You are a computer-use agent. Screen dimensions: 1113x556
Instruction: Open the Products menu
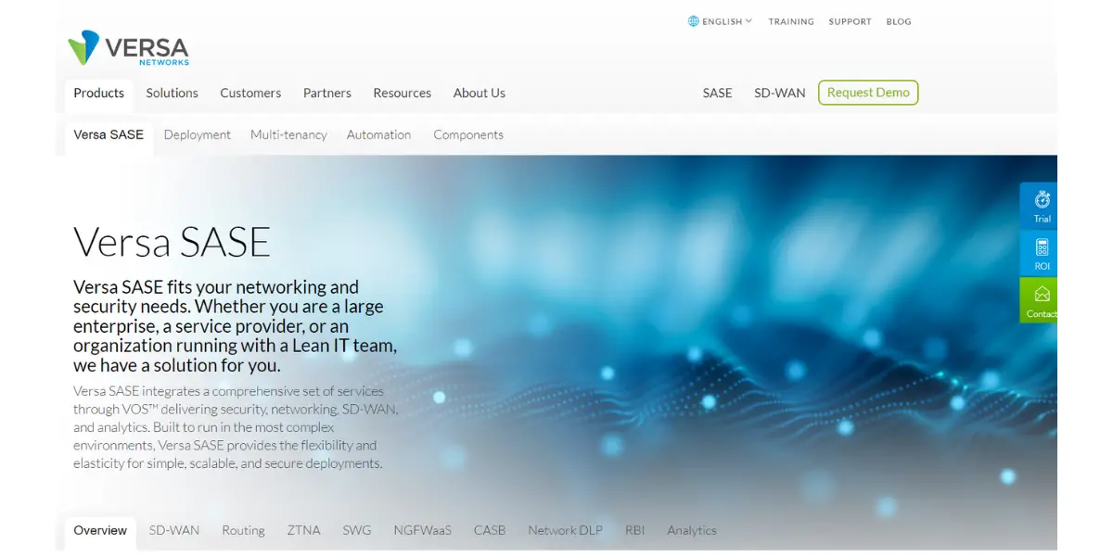(x=99, y=93)
